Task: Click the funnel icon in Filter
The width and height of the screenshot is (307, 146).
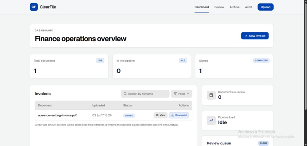Action: [175, 94]
